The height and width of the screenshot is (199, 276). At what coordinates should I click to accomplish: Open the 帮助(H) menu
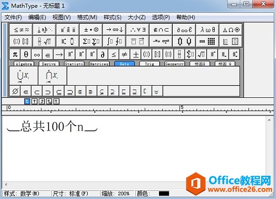[185, 17]
